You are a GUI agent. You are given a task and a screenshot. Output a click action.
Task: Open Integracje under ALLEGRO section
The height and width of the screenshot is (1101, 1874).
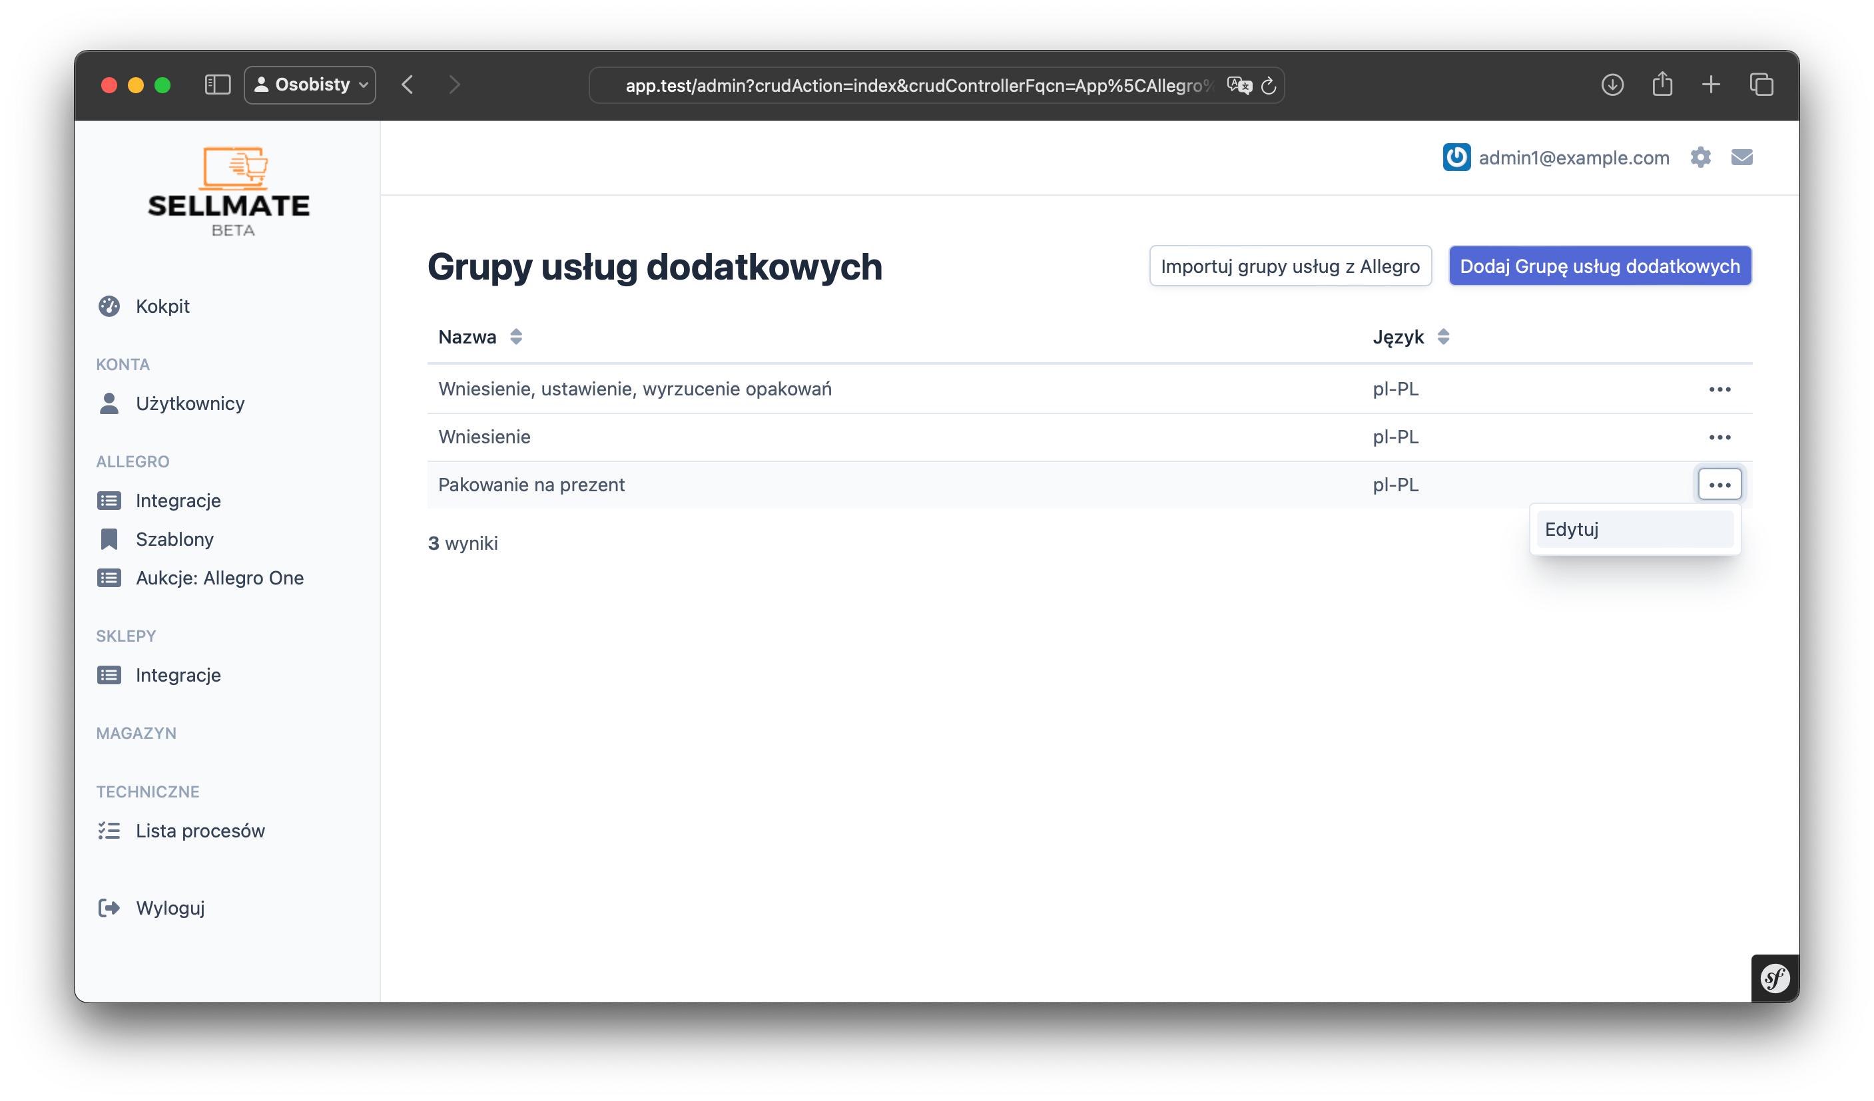pyautogui.click(x=178, y=501)
